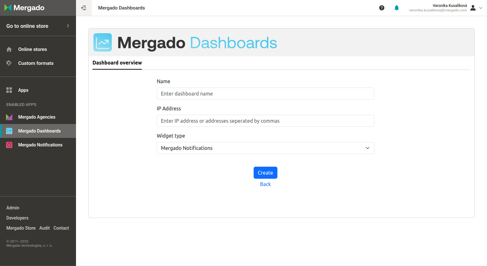
Task: Click the Mergado Notifications app icon
Action: [9, 145]
